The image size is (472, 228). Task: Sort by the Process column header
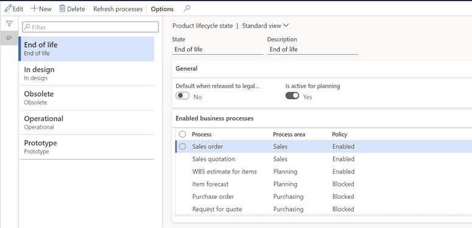202,134
